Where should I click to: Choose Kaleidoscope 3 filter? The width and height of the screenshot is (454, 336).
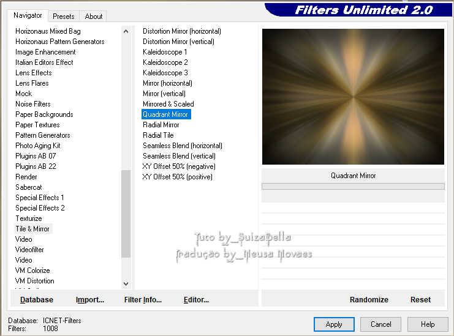[165, 73]
